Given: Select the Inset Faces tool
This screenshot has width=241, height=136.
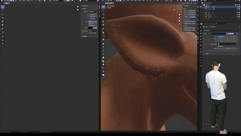Looking at the screenshot, I should [x=104, y=44].
